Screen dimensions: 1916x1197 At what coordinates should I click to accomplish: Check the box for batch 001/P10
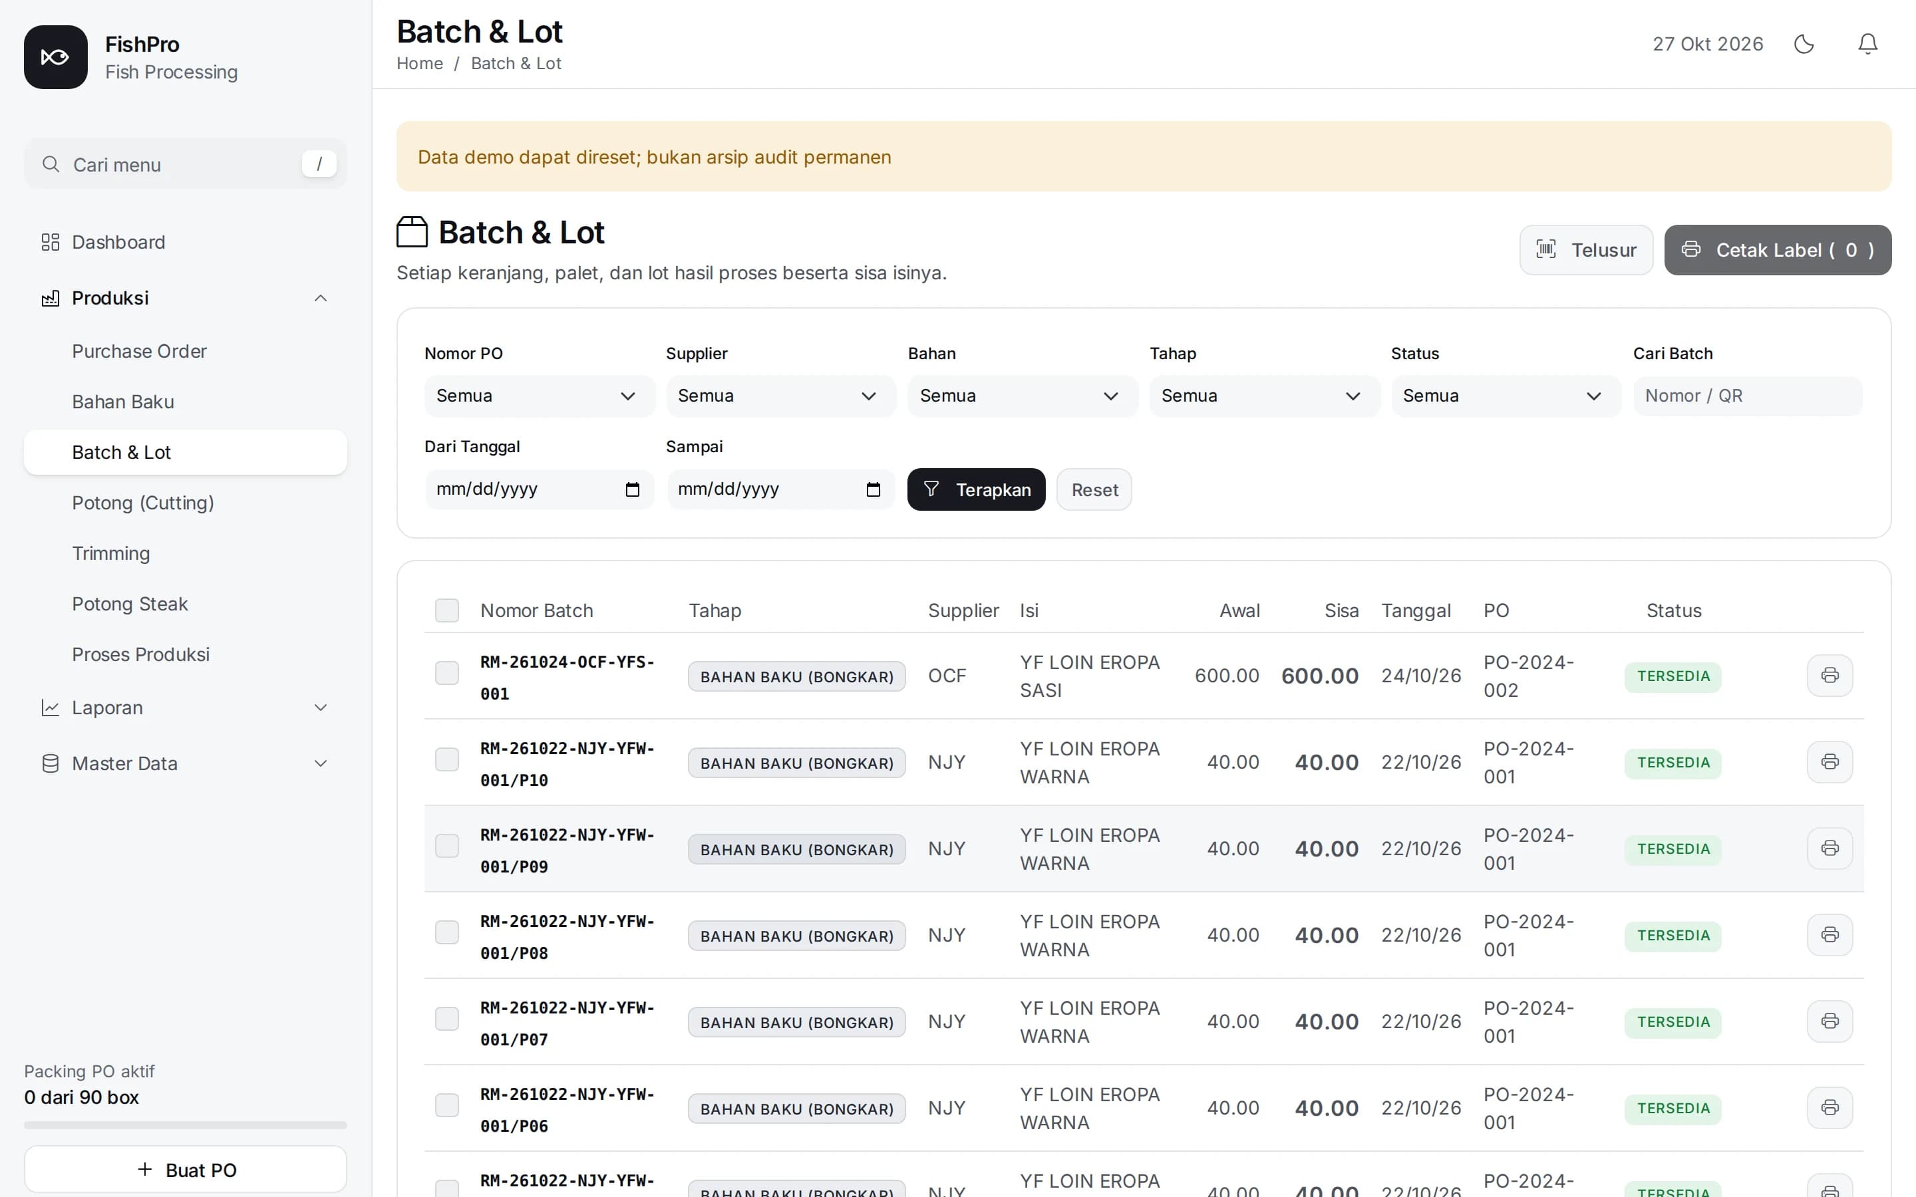[447, 759]
